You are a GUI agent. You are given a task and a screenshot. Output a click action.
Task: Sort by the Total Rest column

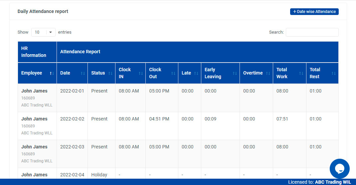coord(333,73)
